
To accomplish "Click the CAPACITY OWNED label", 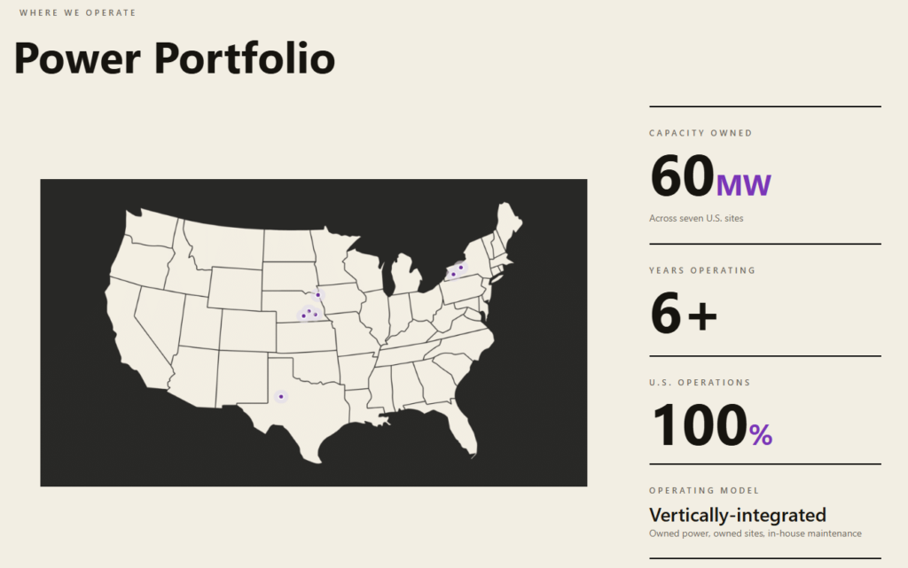I will 701,133.
